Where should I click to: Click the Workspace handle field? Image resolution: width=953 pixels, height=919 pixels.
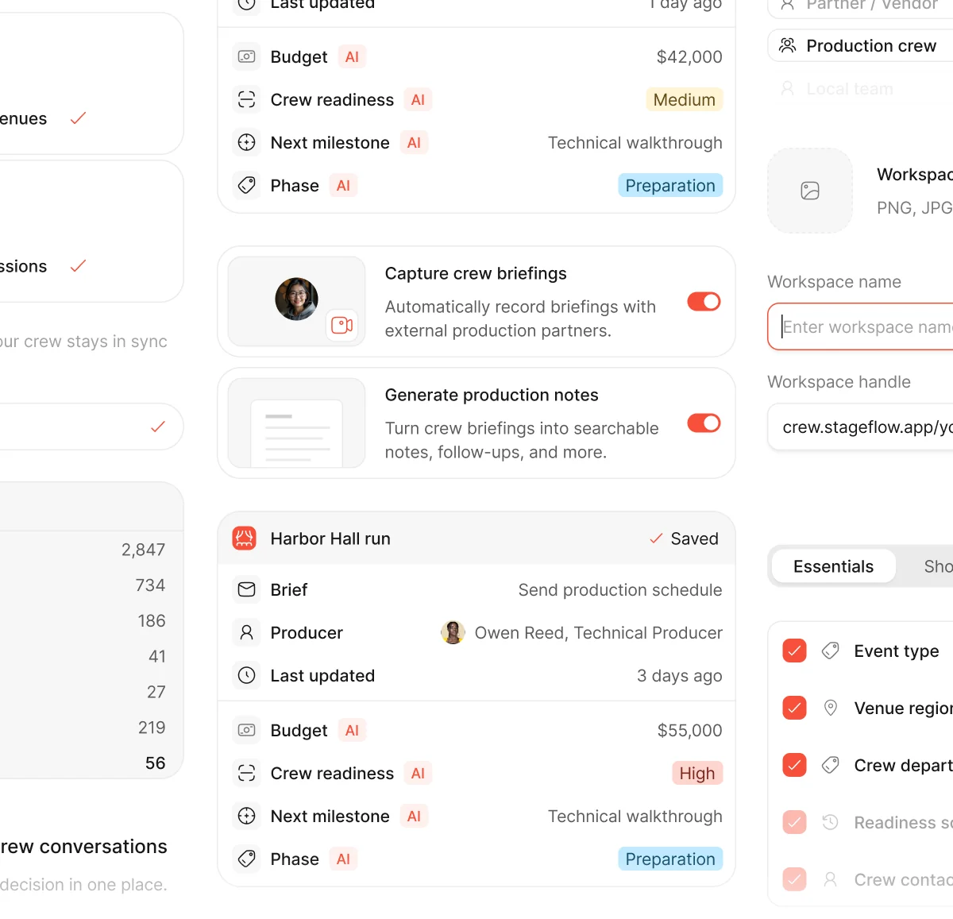(x=861, y=427)
